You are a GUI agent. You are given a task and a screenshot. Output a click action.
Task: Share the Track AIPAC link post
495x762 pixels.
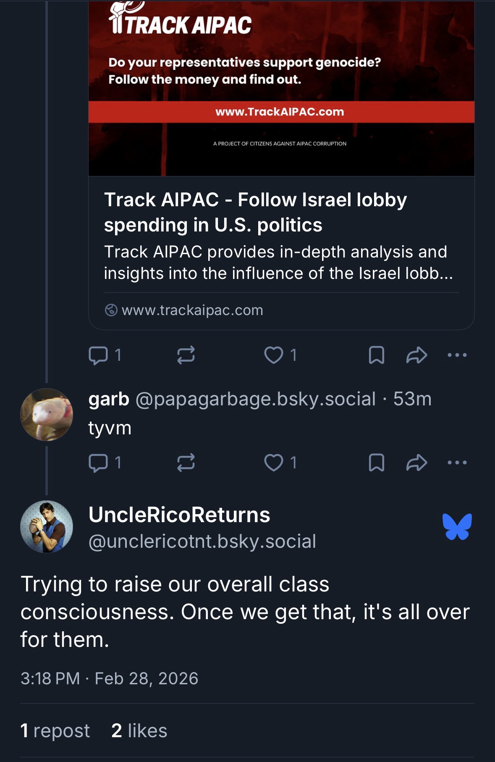pos(416,355)
